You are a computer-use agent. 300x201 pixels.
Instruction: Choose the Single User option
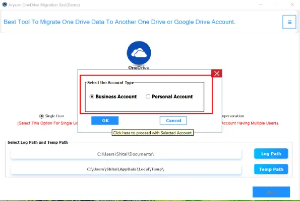(41, 116)
